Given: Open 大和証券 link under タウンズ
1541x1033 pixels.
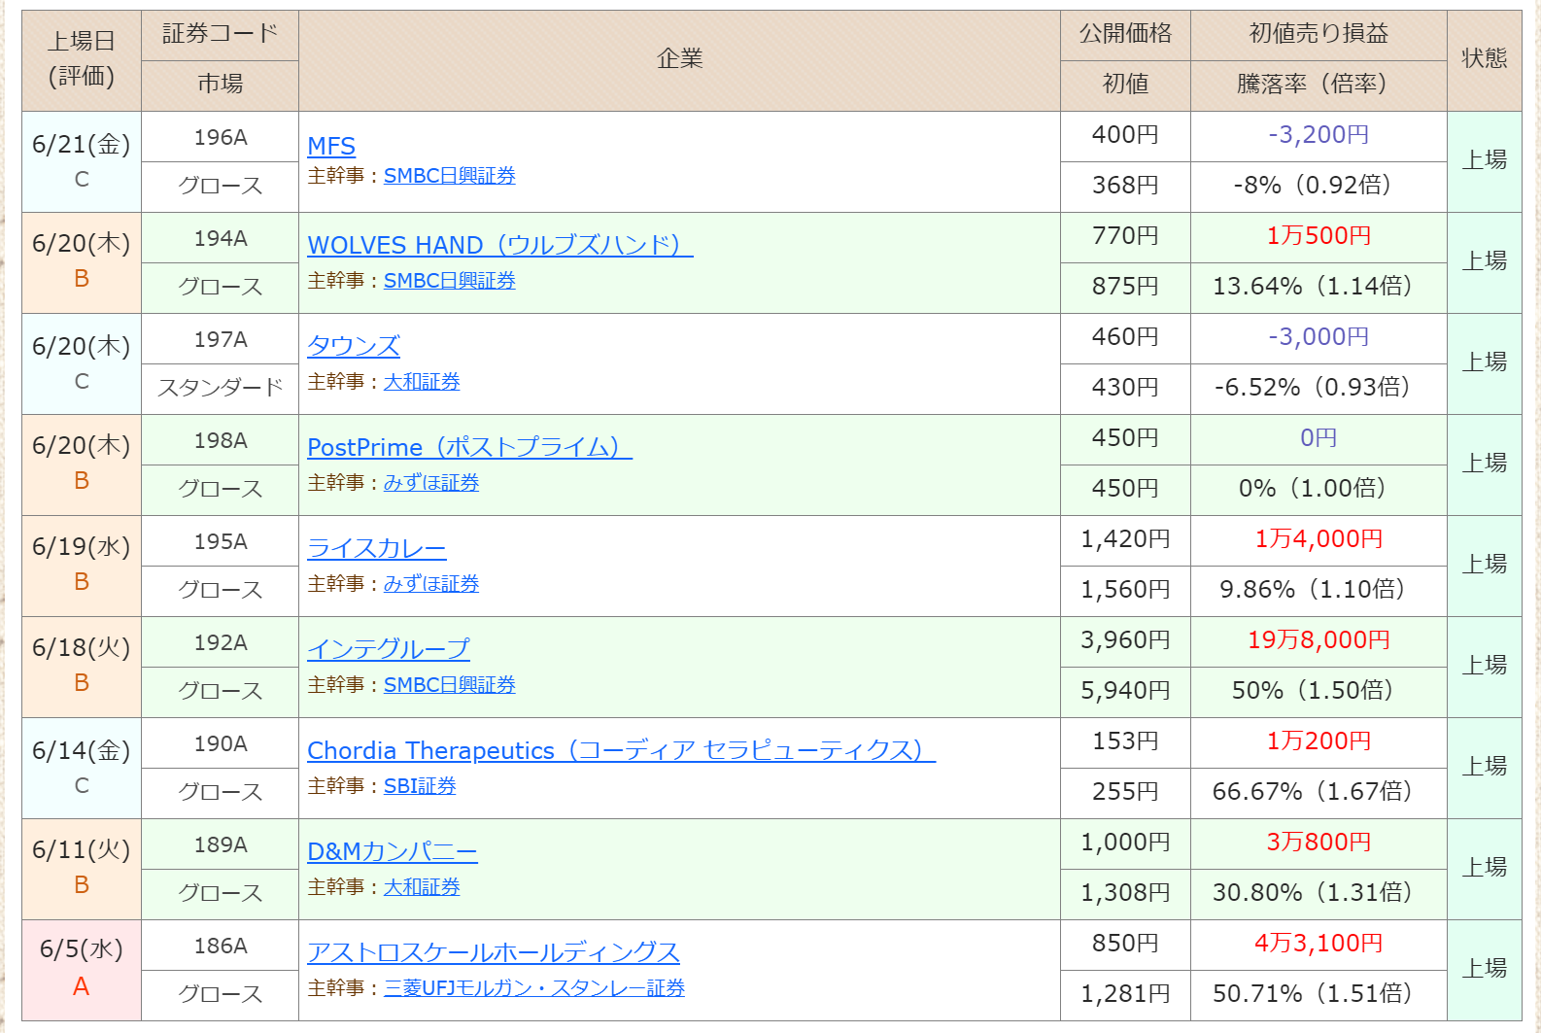Looking at the screenshot, I should pyautogui.click(x=422, y=382).
